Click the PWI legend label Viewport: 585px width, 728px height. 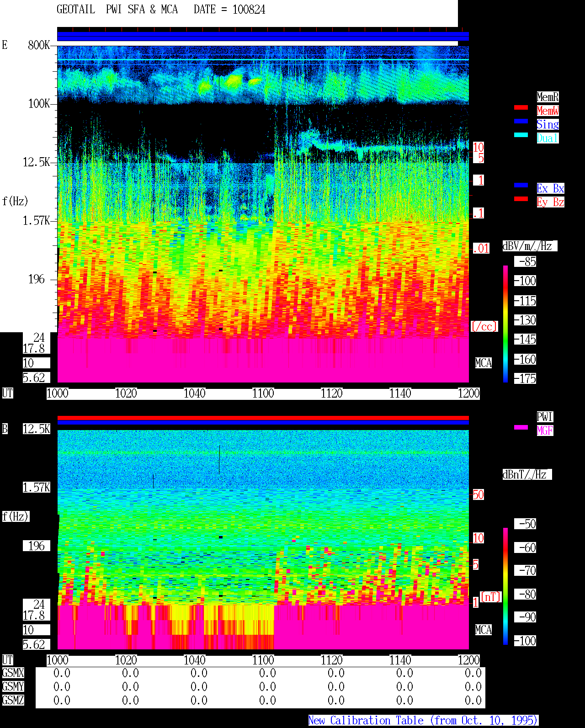point(545,417)
